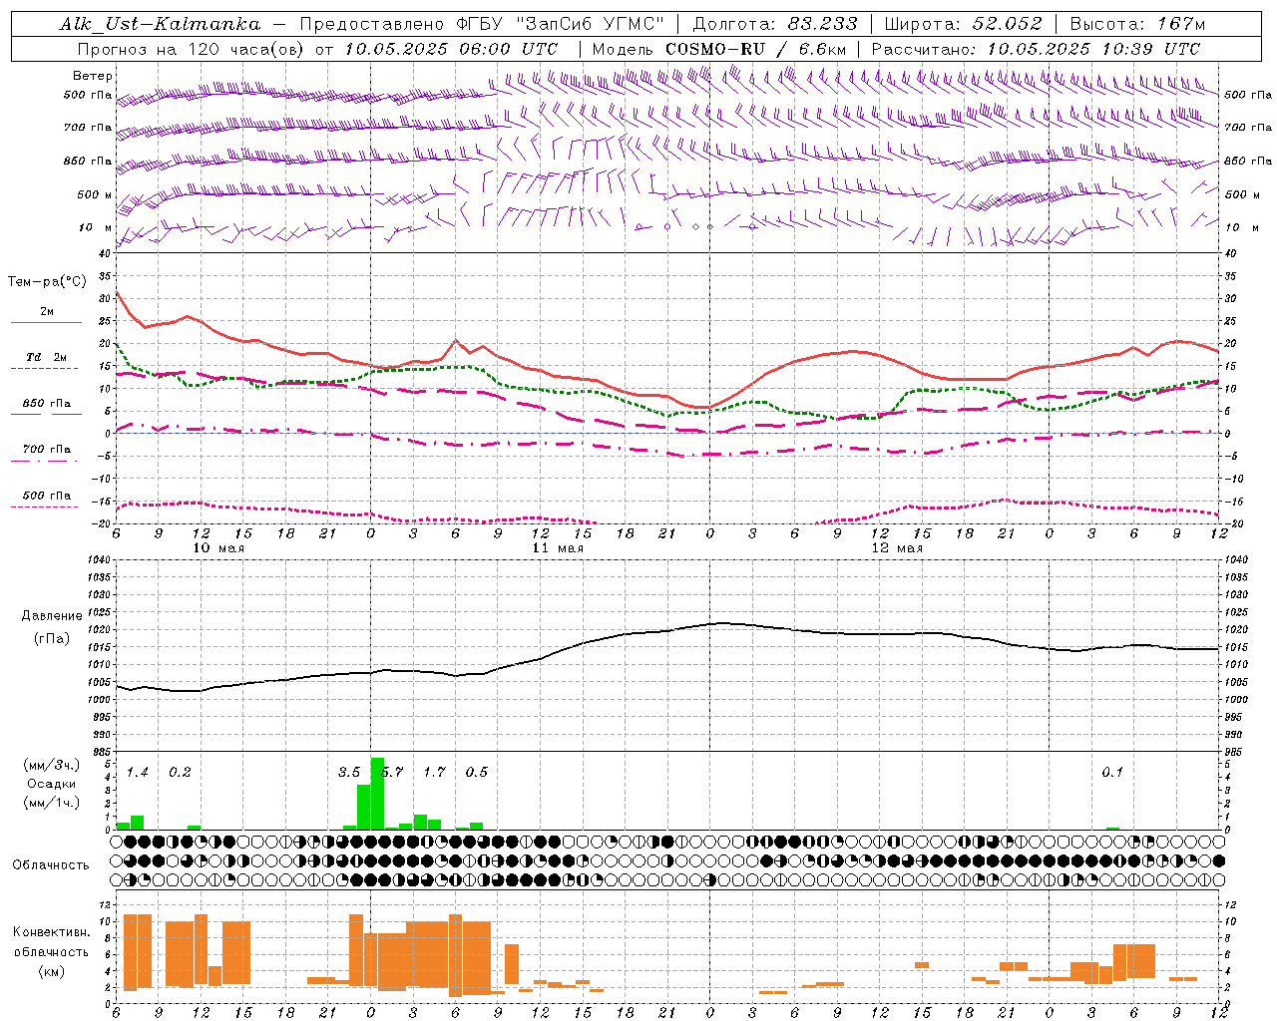Click the forecast start time 10.05.2025 06:00 UTC
The image size is (1277, 1021).
(451, 48)
